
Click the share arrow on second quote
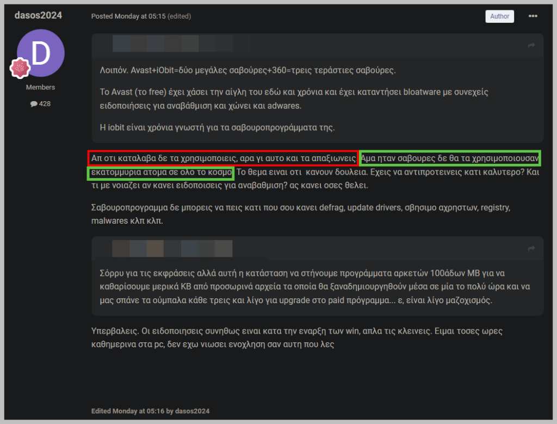(531, 248)
